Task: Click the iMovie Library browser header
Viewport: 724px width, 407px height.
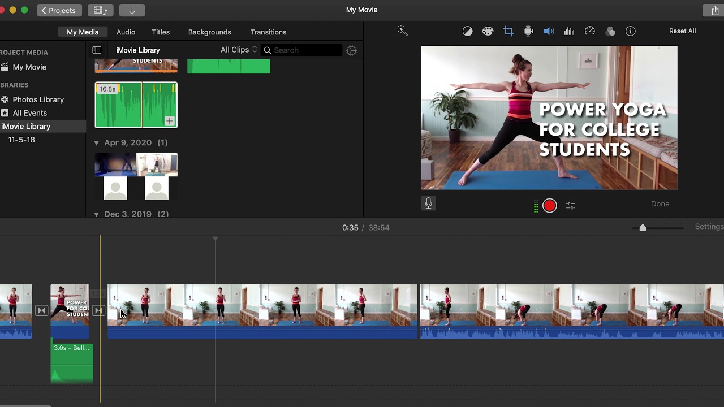Action: click(138, 50)
